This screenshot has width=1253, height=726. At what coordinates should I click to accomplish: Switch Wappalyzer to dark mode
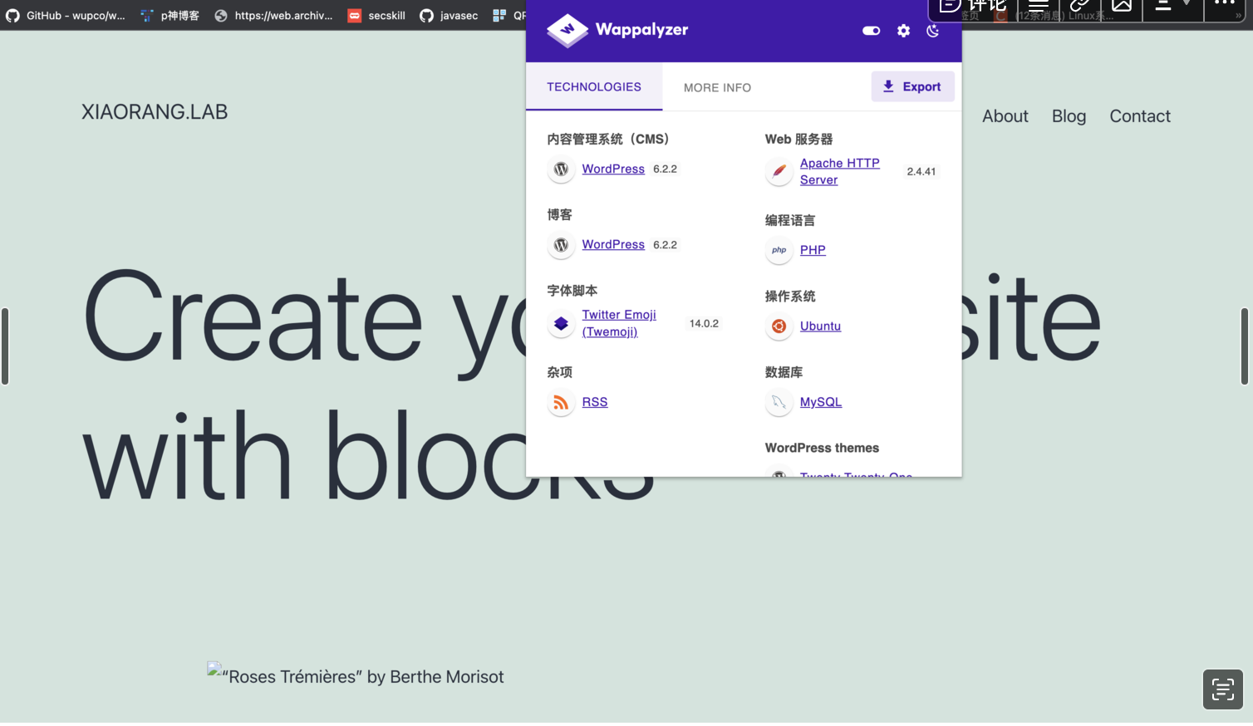pos(933,31)
